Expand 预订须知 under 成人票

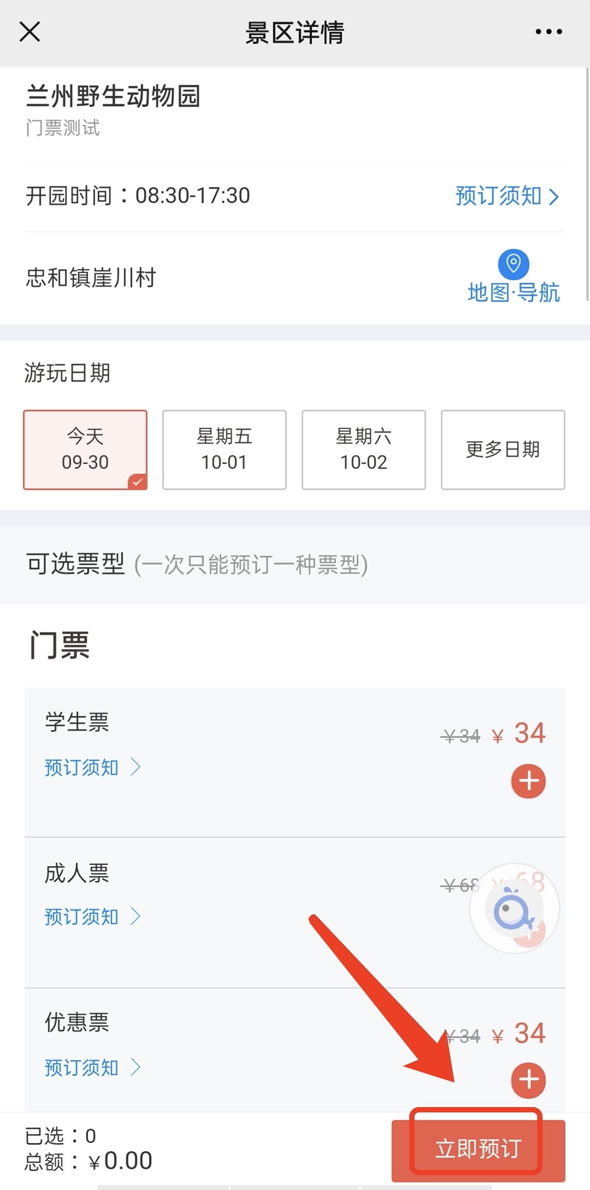(x=92, y=917)
